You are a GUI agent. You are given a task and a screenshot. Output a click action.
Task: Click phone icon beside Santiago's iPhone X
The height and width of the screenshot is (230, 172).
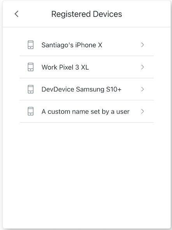[30, 45]
